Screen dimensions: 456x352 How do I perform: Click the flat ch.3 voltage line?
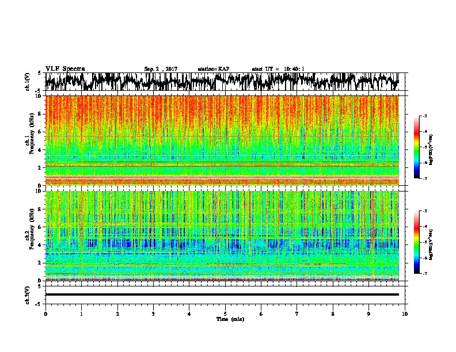222,294
